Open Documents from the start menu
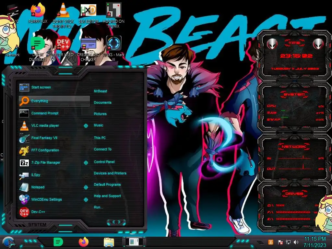 coord(102,102)
